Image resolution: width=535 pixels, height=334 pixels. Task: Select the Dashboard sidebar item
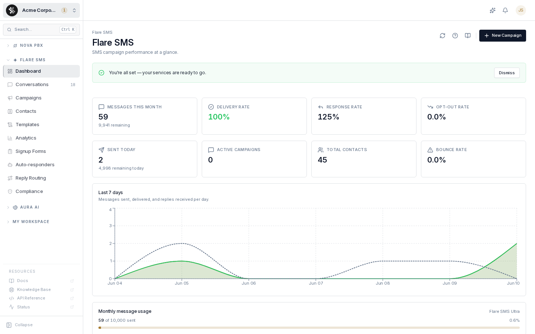point(41,71)
